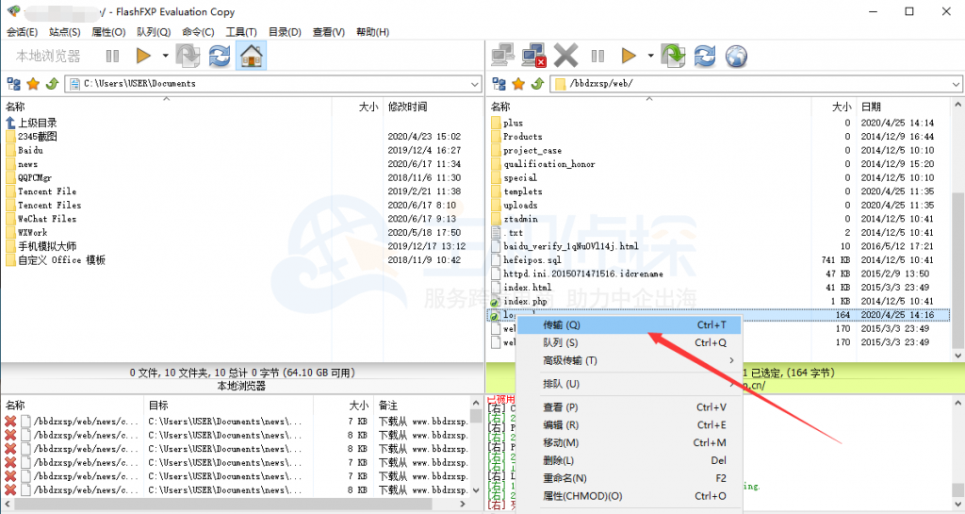Choose 重命名(N) in context menu
The image size is (965, 514).
629,478
